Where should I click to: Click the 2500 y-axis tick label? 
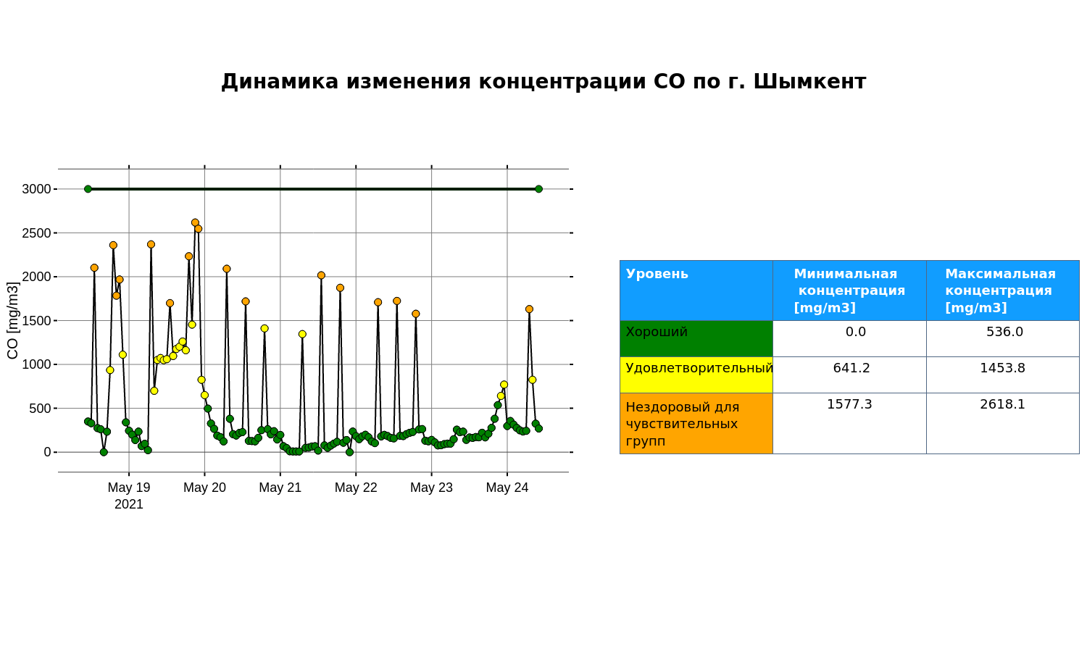pos(36,233)
